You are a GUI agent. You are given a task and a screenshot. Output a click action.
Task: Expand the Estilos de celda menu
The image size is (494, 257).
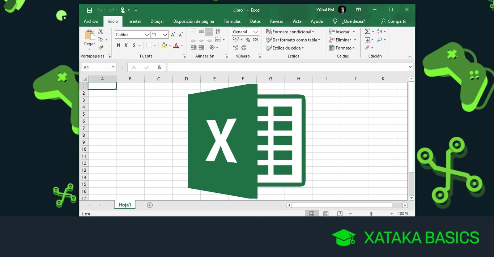click(285, 48)
